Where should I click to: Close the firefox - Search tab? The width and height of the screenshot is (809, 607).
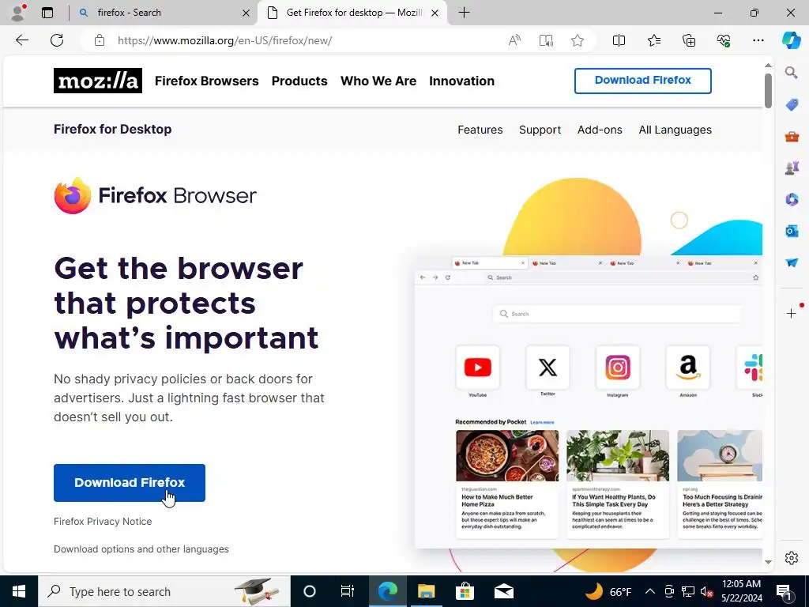(246, 13)
